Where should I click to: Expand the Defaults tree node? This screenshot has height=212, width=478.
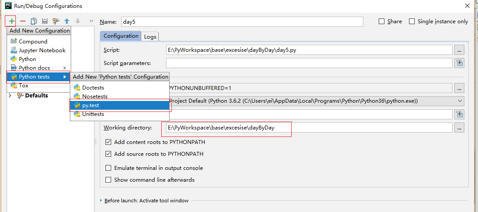coord(10,95)
